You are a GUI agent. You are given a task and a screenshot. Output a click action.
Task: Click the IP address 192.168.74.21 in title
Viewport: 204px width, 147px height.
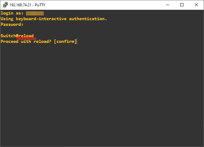[21, 5]
